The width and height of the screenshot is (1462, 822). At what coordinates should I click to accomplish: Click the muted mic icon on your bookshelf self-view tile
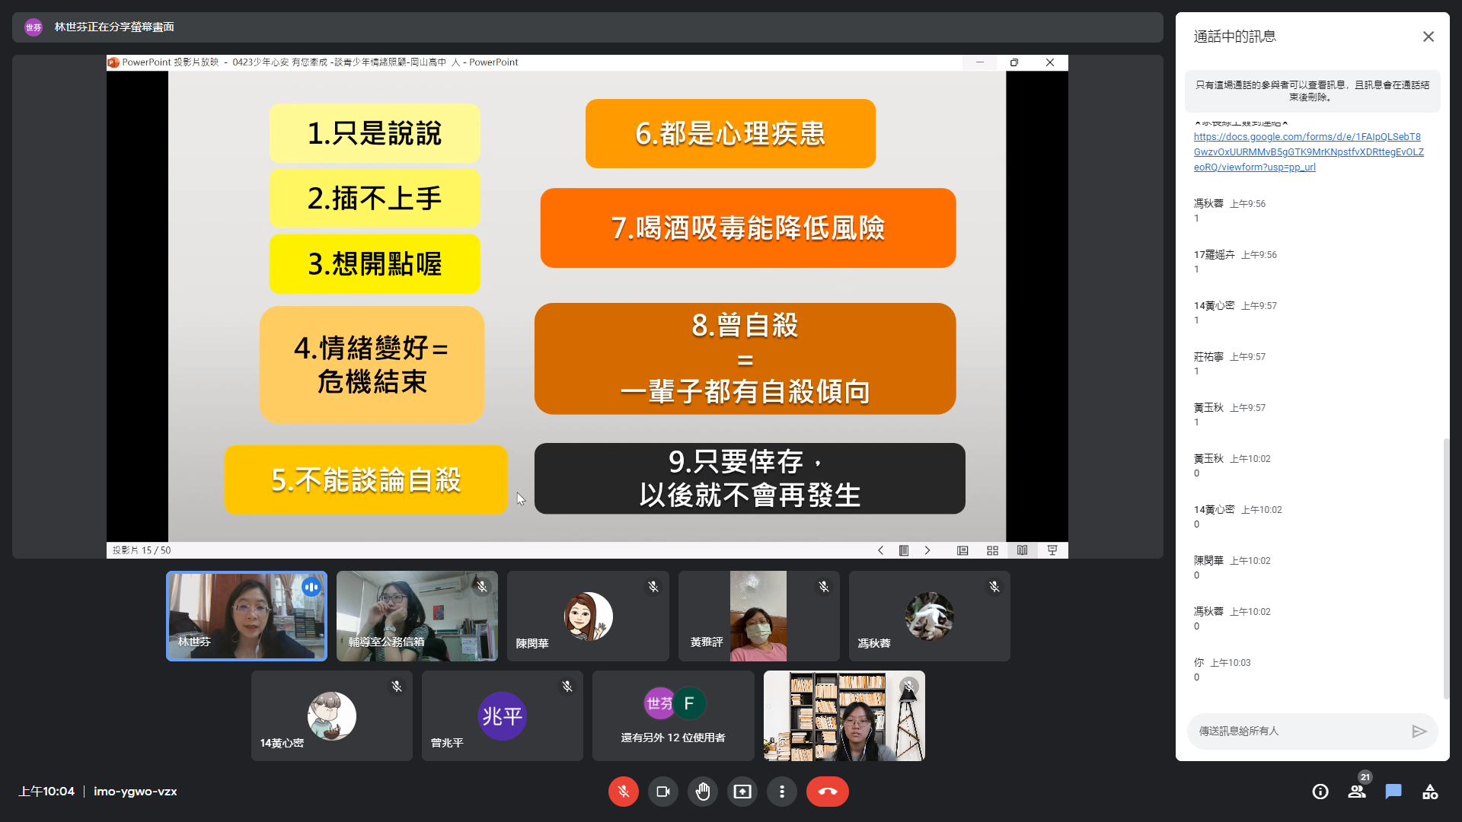click(908, 687)
